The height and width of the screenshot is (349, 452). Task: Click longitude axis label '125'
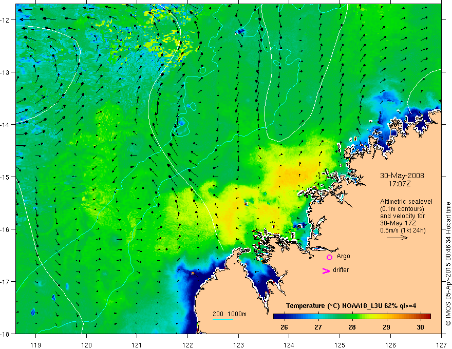tap(340, 345)
